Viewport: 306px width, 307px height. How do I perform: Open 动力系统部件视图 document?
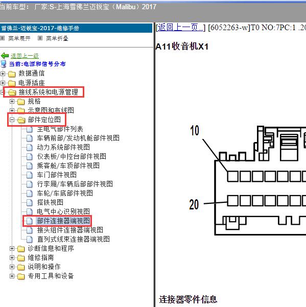tap(63, 148)
